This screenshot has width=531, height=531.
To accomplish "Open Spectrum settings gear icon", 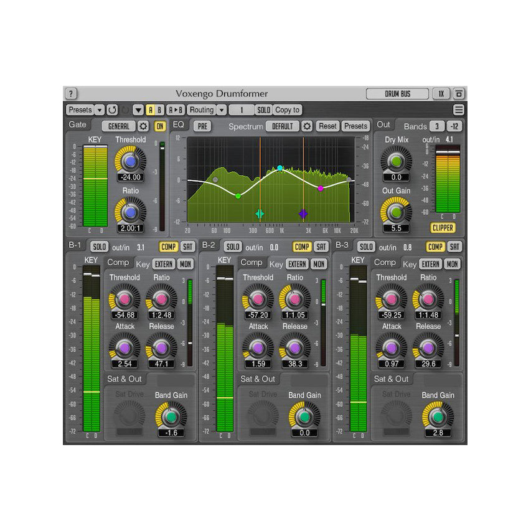I will [x=307, y=126].
